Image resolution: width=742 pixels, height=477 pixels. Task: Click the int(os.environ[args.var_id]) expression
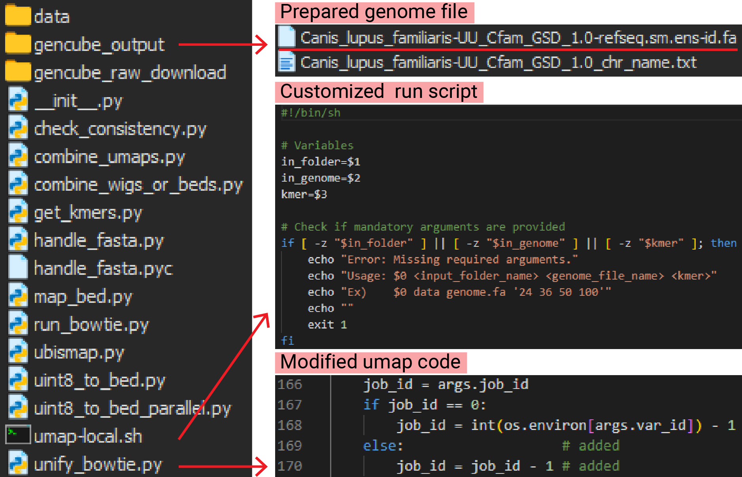pyautogui.click(x=587, y=425)
